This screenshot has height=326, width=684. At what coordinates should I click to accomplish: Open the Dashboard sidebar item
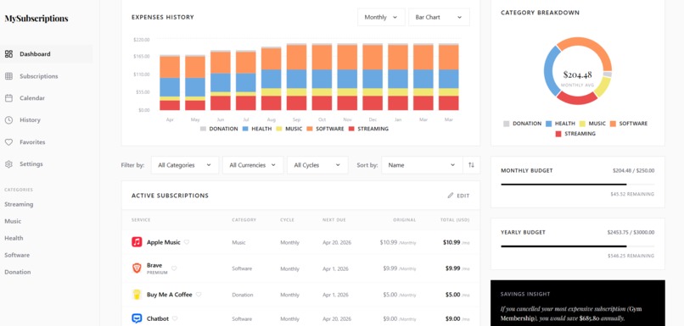tap(46, 54)
